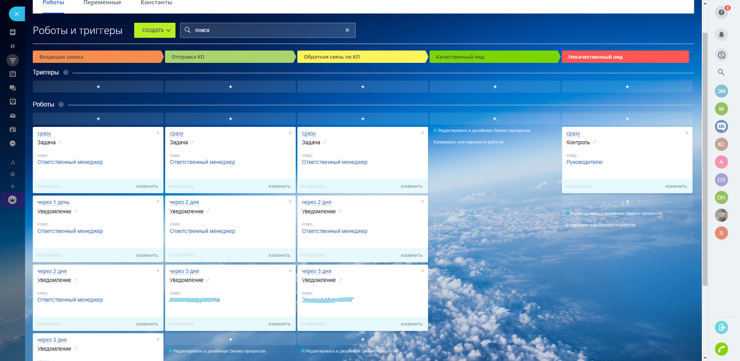The height and width of the screenshot is (361, 740).
Task: Click копировать on Контроль robot card
Action: click(578, 186)
